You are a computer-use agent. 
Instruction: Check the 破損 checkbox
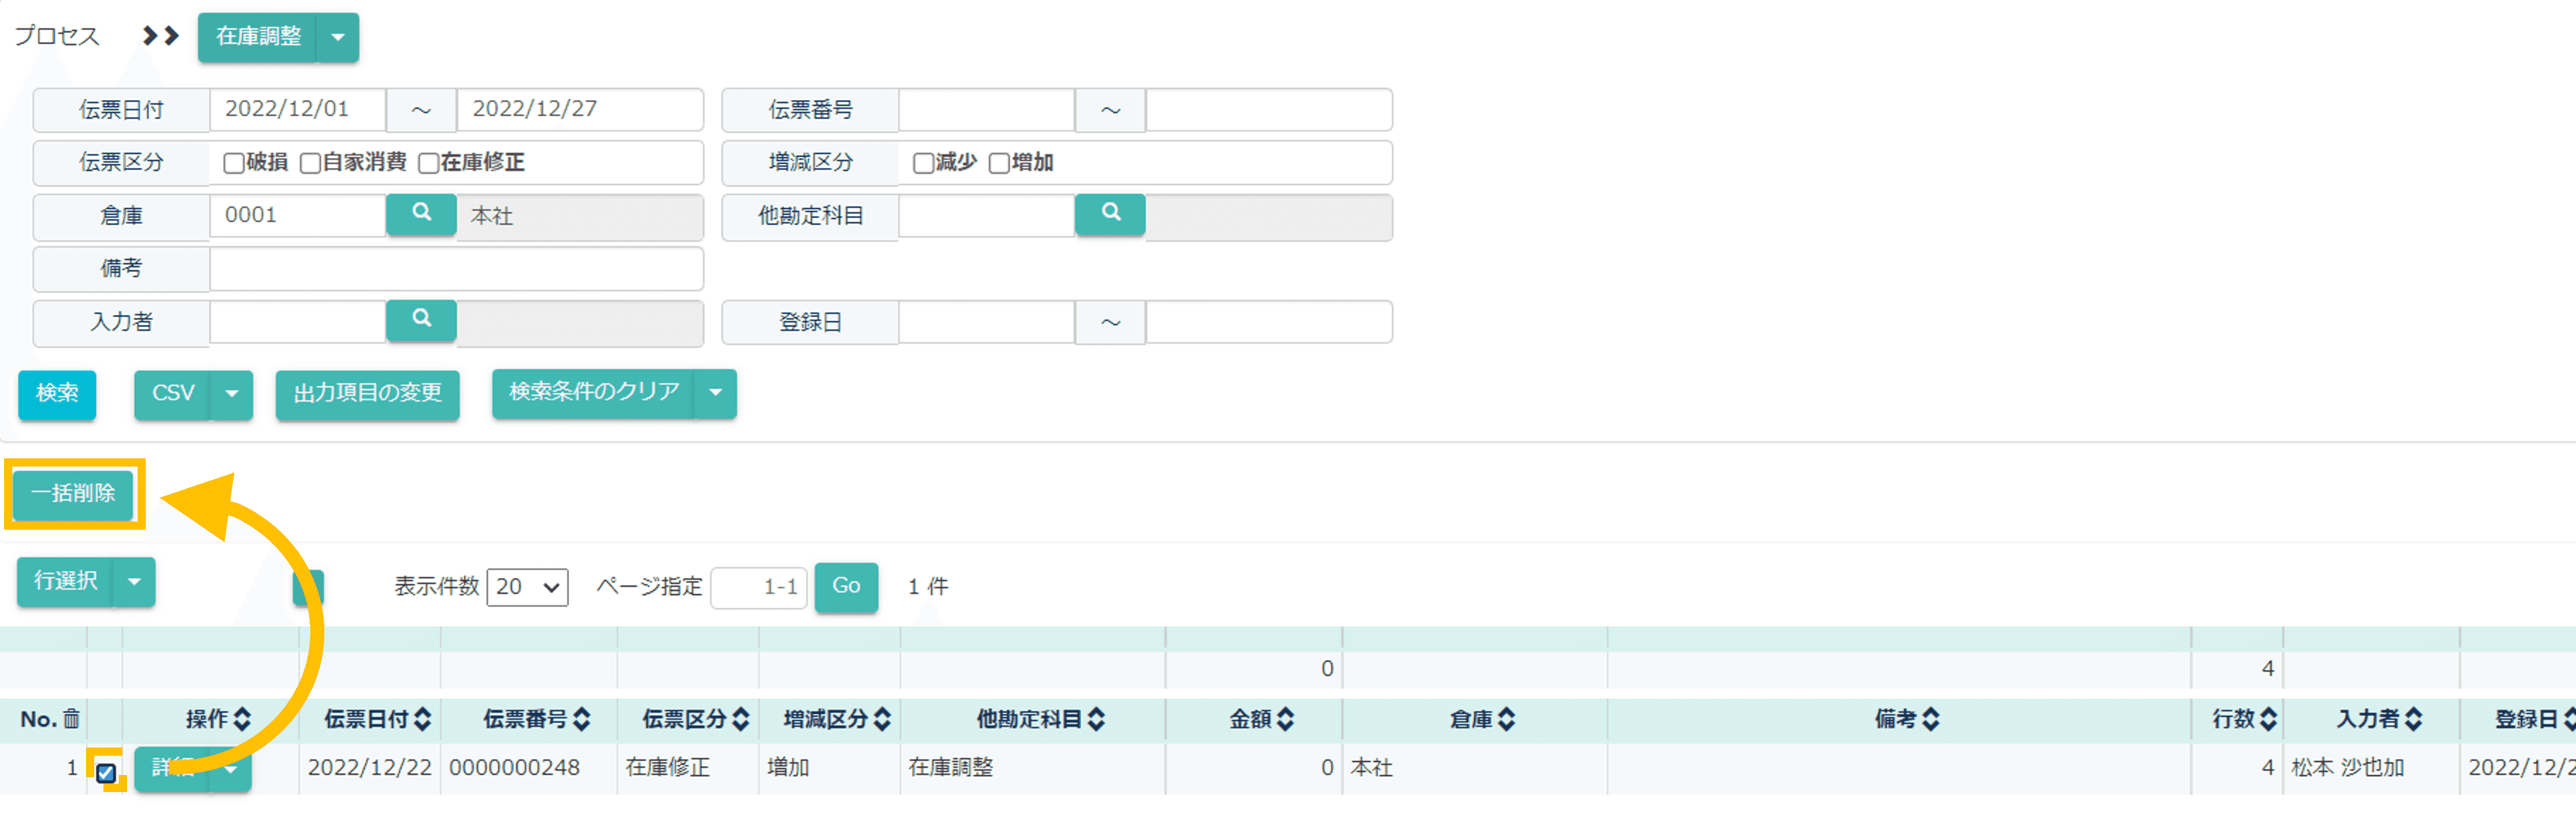[233, 163]
